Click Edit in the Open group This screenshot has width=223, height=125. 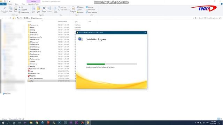click(79, 10)
